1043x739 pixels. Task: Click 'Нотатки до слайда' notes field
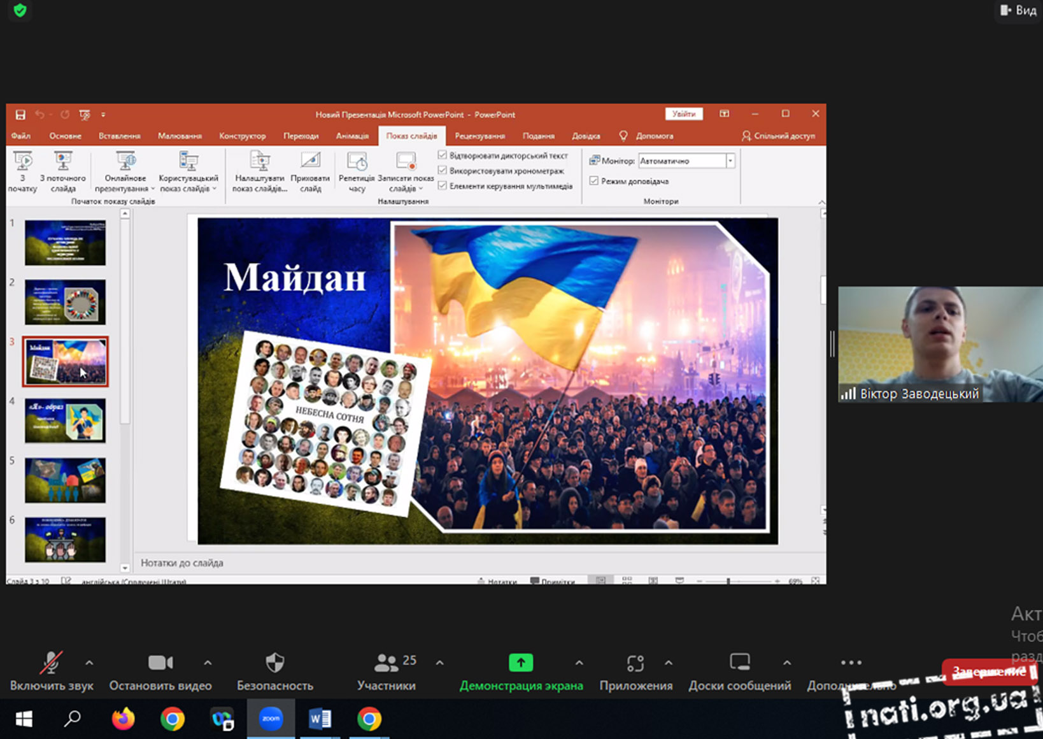479,563
